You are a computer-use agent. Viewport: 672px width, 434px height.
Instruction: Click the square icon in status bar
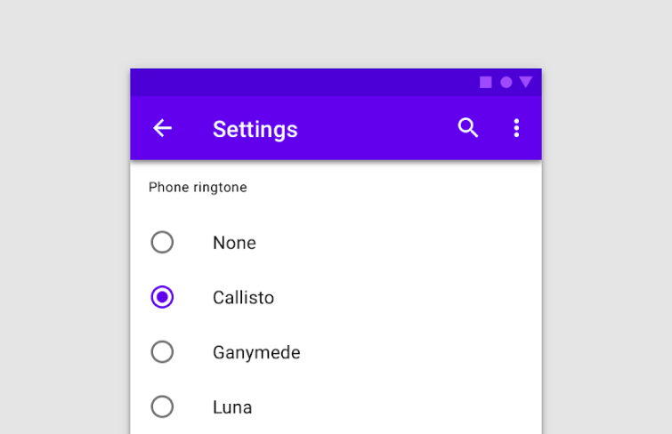486,83
